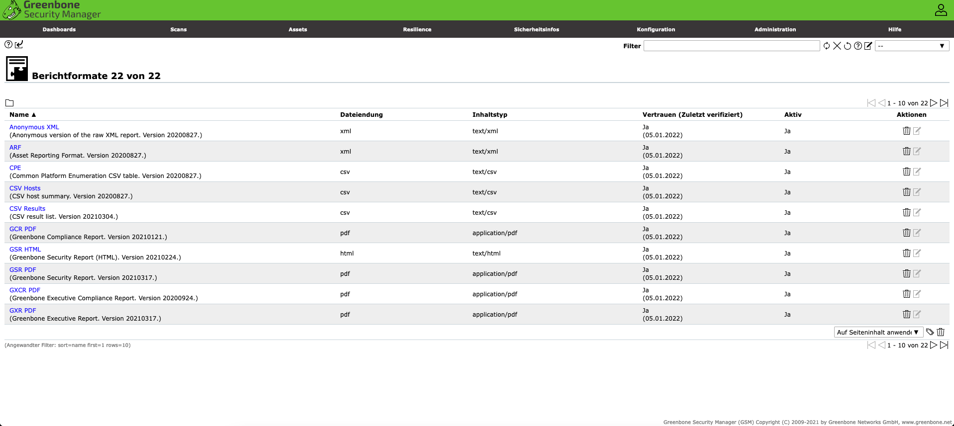Open the Anonymous XML link
The width and height of the screenshot is (954, 426).
[x=34, y=127]
